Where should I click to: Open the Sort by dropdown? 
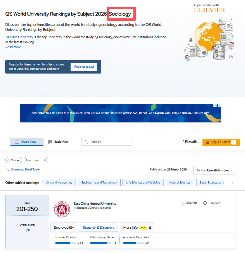tap(214, 170)
